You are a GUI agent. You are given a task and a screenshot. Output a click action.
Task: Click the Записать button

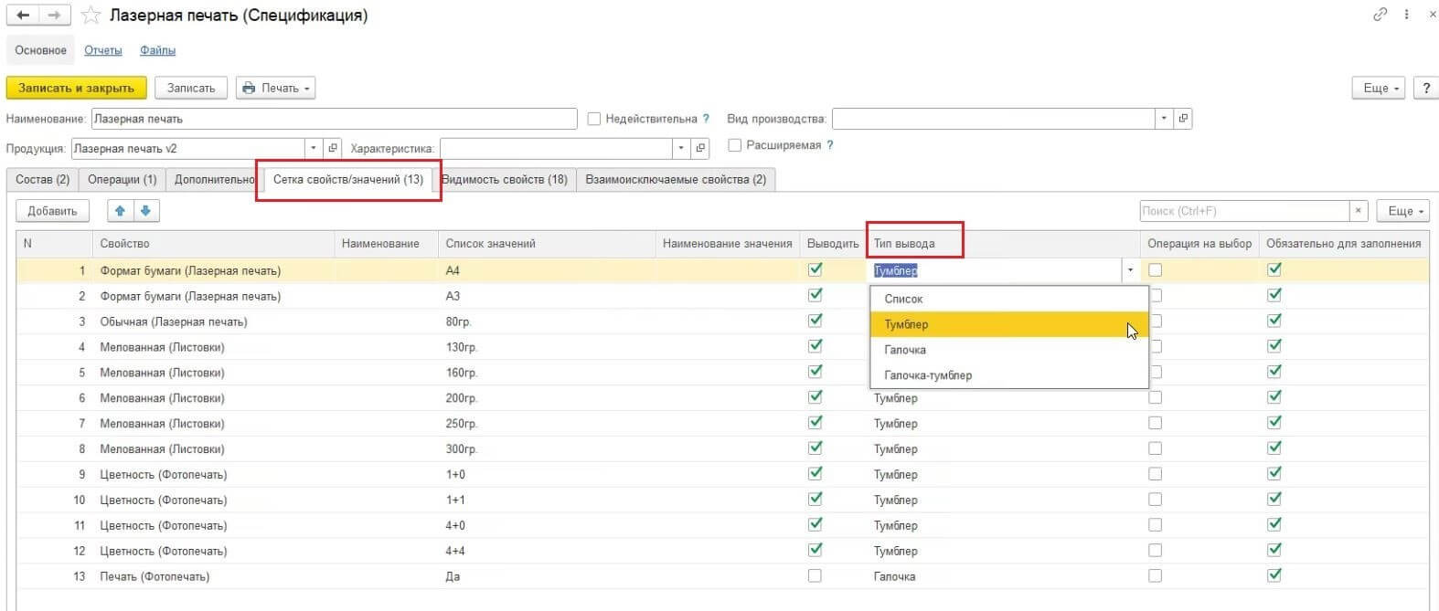pyautogui.click(x=191, y=88)
